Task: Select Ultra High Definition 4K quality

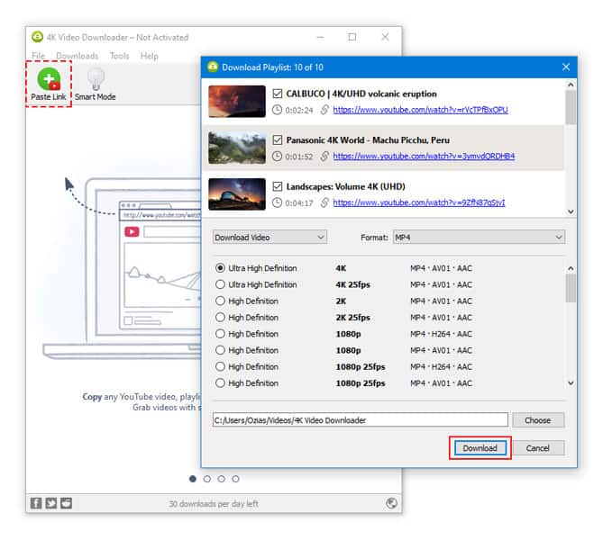Action: (220, 268)
